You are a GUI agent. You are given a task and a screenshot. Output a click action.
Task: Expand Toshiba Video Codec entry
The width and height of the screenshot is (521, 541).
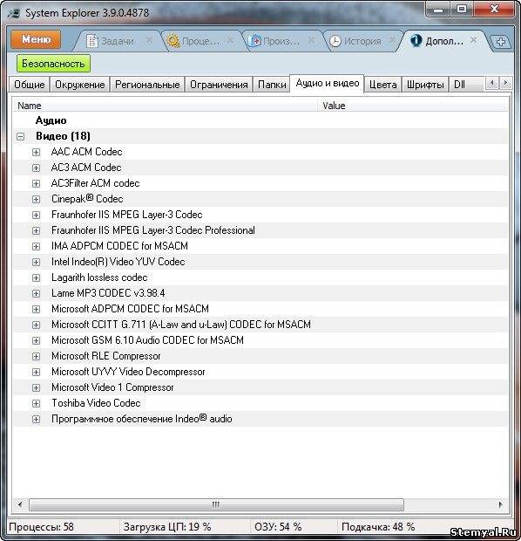pos(36,403)
